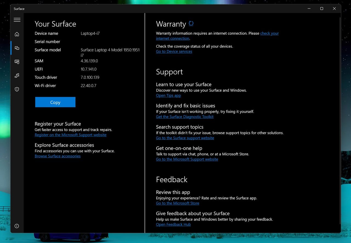Select SAM version 4.36.139.0
Viewport: 351px width, 243px height.
click(x=89, y=61)
